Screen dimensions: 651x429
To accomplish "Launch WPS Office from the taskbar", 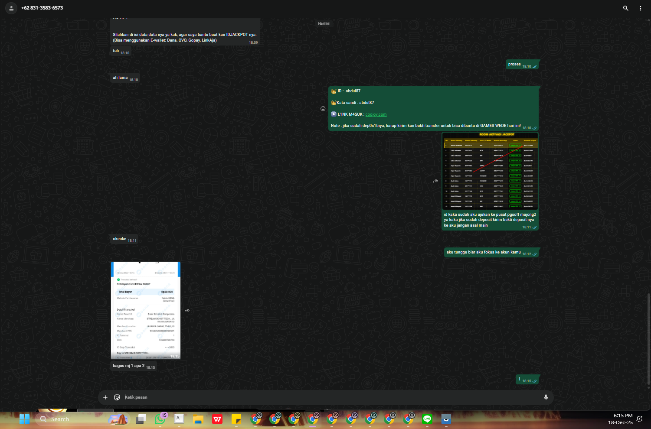I will click(217, 419).
